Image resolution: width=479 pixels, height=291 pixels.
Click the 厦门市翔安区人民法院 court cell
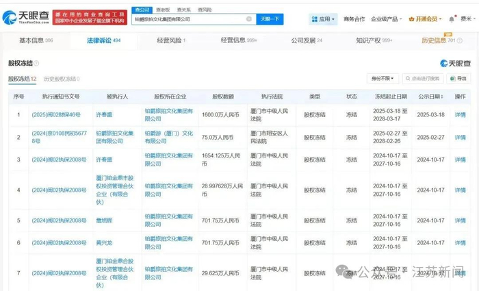(269, 137)
